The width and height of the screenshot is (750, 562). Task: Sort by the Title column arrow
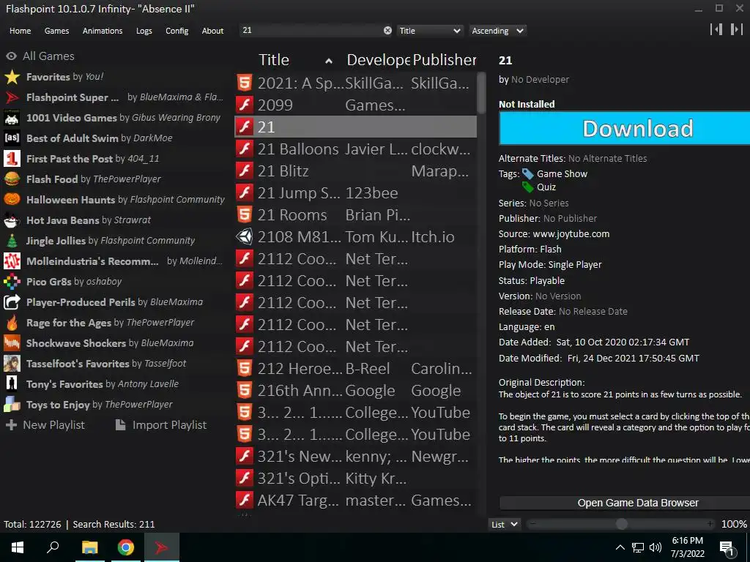pos(329,61)
